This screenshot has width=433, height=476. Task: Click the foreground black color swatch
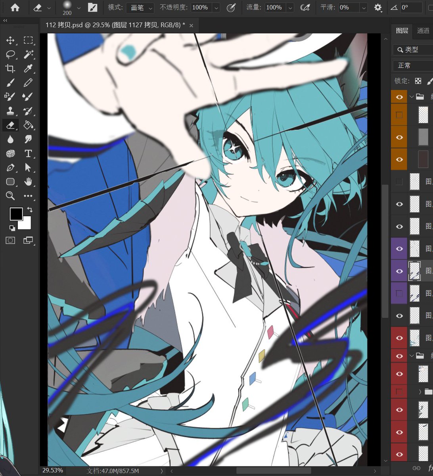click(16, 214)
